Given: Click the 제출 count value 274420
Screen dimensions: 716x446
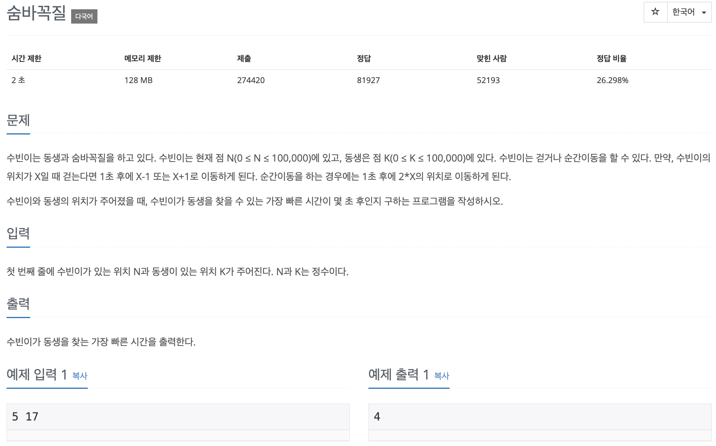Looking at the screenshot, I should coord(251,80).
